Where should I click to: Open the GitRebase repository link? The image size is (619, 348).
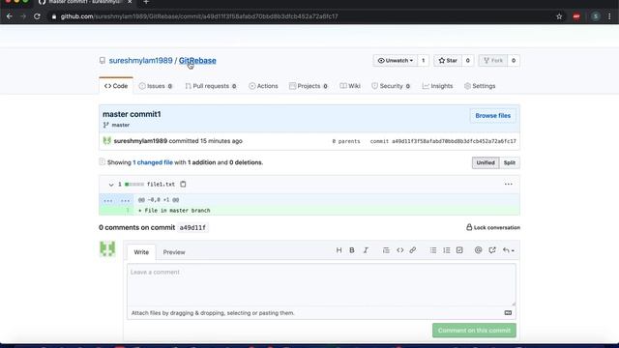click(197, 60)
